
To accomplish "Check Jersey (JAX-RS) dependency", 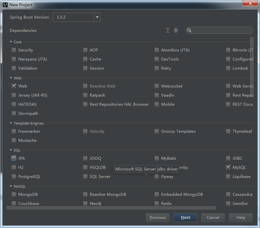I will pyautogui.click(x=14, y=95).
